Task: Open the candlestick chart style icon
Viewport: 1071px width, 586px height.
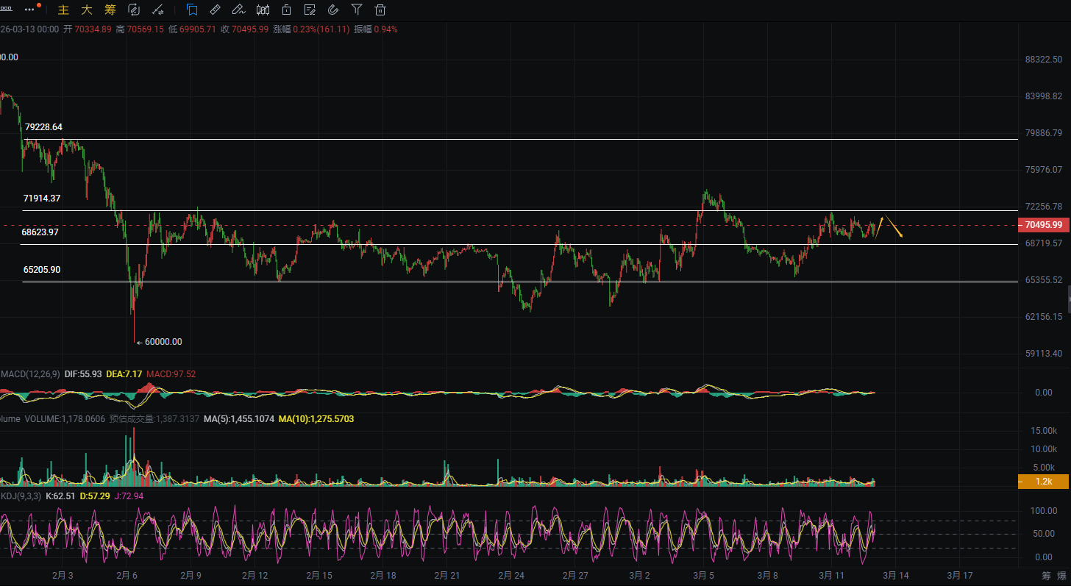Action: point(263,10)
